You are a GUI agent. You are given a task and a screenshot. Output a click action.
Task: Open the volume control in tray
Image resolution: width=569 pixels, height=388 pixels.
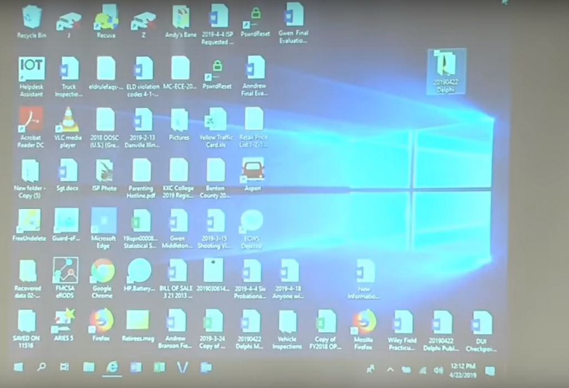click(438, 370)
